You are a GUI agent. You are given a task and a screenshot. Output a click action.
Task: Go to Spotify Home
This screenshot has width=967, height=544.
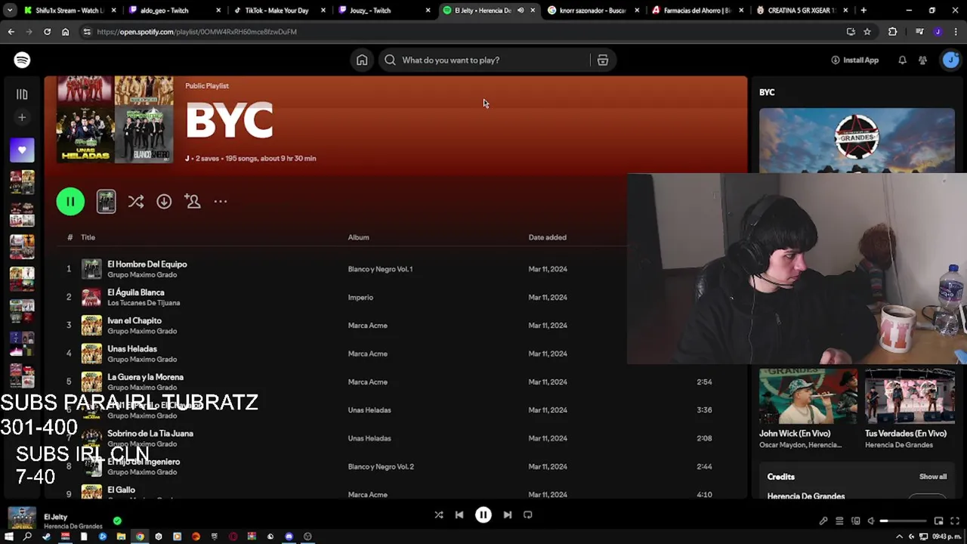click(362, 60)
